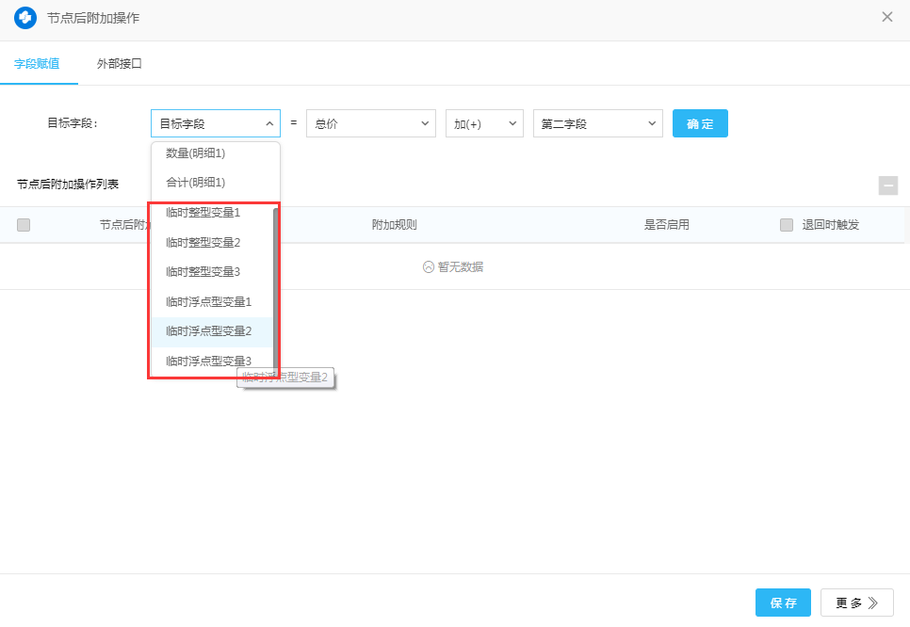Click the dropdown list scrollbar
This screenshot has height=627, width=910.
point(276,282)
